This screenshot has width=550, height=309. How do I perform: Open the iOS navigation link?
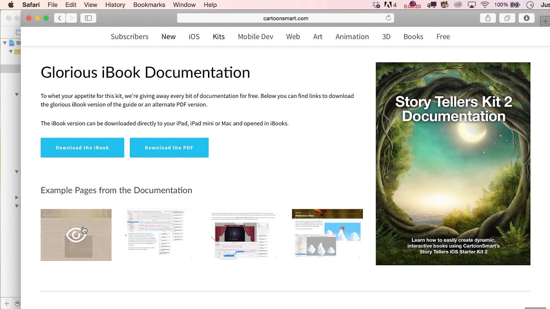[194, 36]
